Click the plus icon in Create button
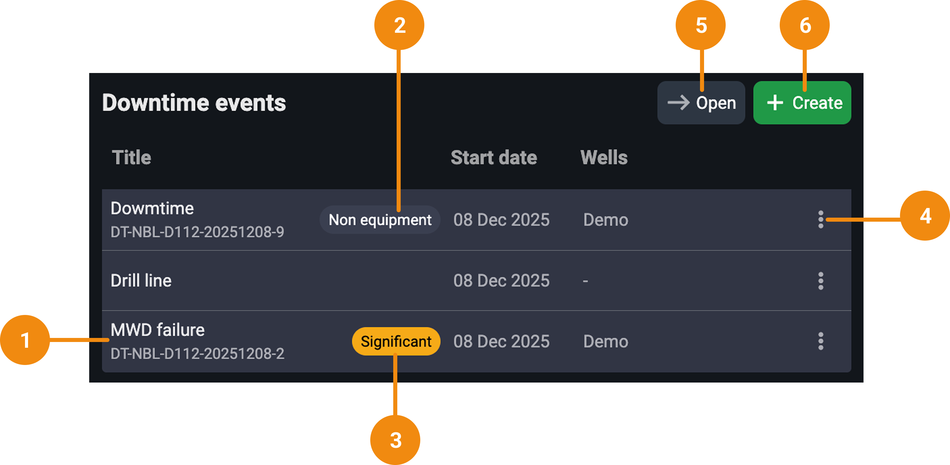 (775, 102)
